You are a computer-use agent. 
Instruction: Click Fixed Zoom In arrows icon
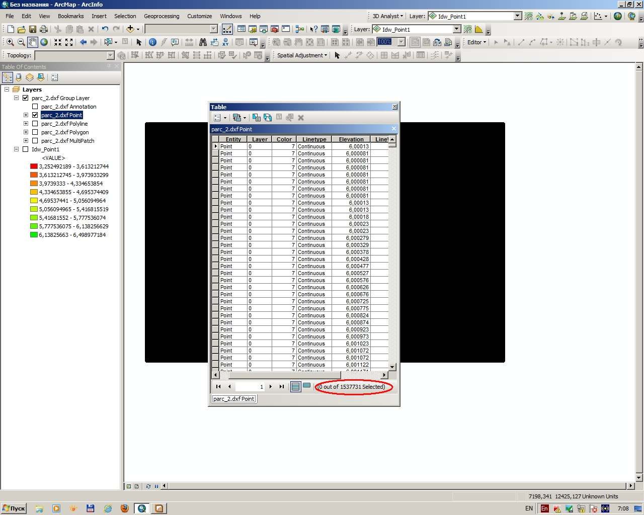(x=58, y=42)
